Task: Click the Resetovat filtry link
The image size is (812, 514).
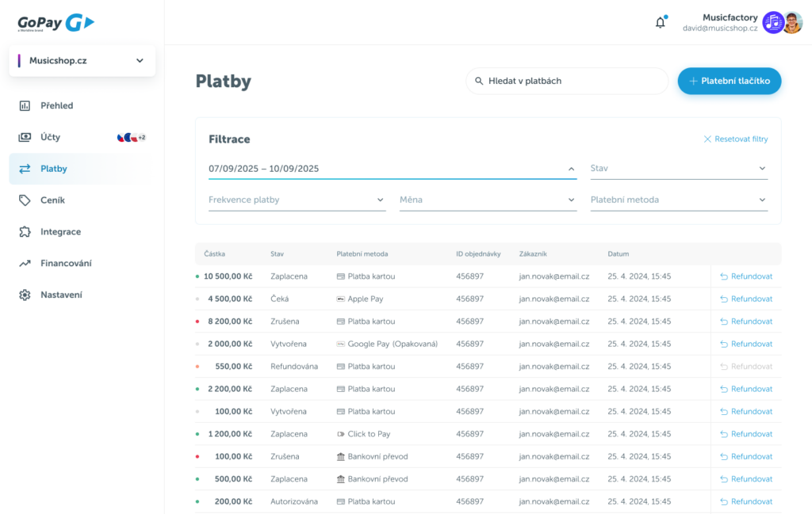Action: pyautogui.click(x=734, y=139)
